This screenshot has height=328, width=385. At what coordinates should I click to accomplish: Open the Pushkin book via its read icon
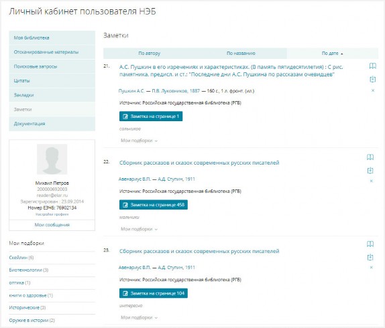point(372,66)
